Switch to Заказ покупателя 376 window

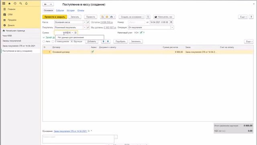(19, 46)
